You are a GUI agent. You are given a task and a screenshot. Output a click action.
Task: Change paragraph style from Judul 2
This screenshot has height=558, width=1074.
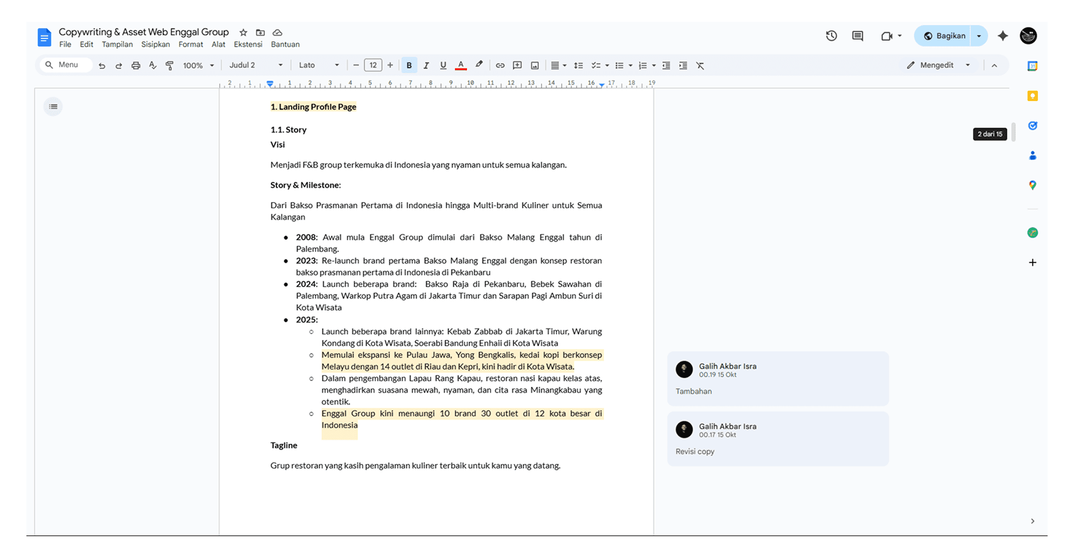[256, 65]
